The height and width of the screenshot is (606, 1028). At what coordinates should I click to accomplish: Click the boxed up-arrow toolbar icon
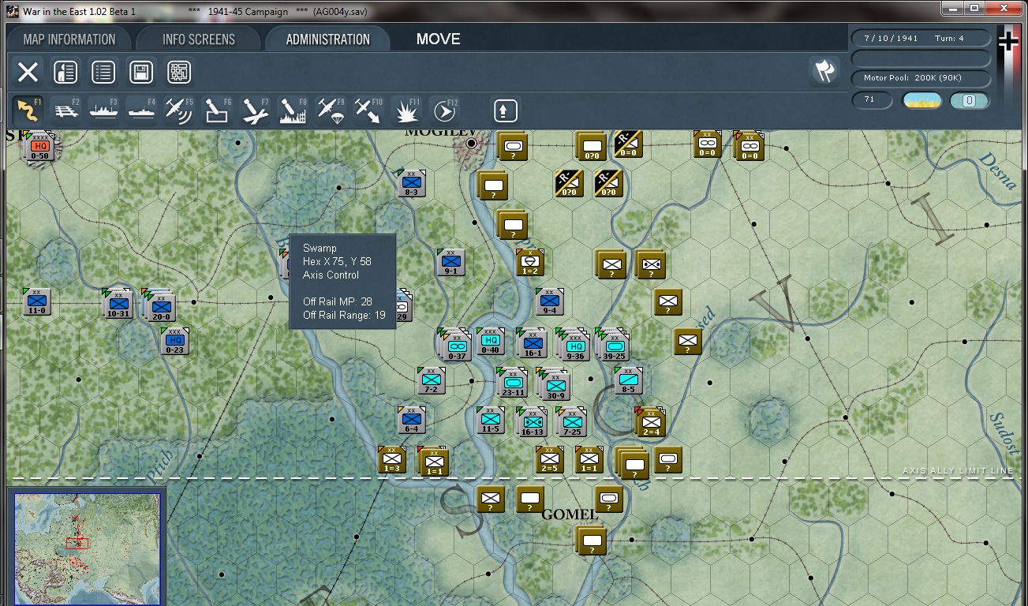point(506,110)
